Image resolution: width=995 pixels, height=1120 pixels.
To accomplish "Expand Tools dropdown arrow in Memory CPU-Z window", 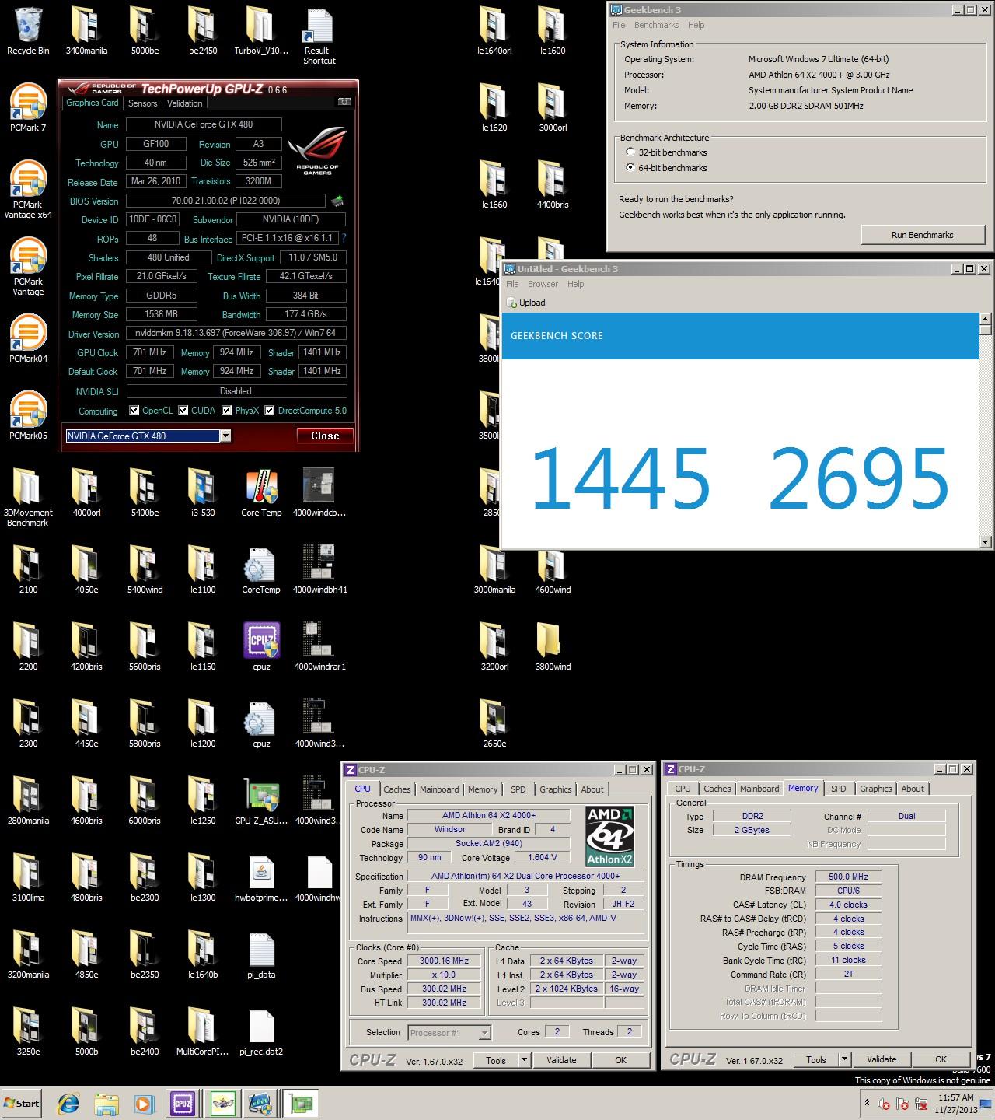I will [x=844, y=1059].
